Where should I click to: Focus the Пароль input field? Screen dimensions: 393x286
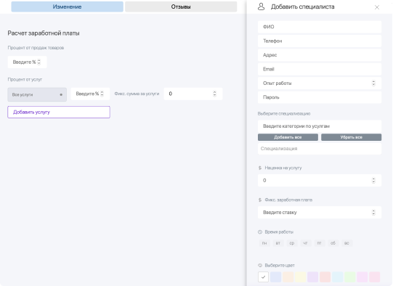pyautogui.click(x=320, y=97)
